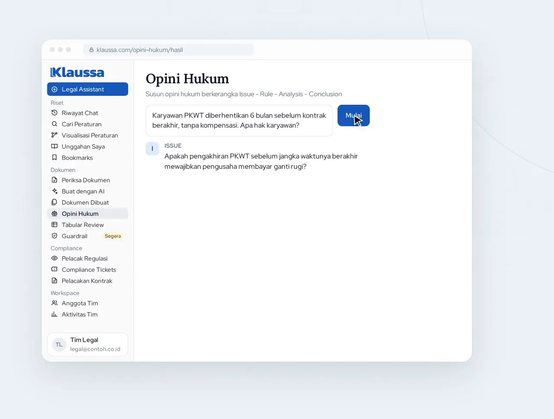Click the Opini Hukum page heading
This screenshot has width=554, height=419.
[x=187, y=79]
